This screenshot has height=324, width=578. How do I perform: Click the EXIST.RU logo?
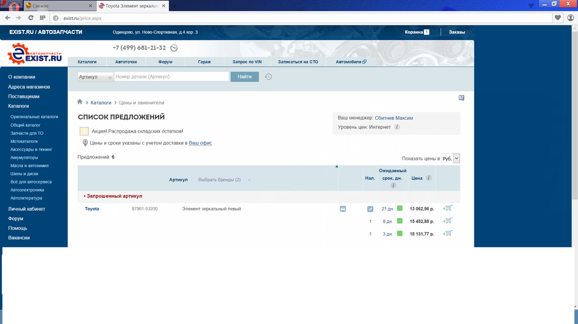[35, 54]
